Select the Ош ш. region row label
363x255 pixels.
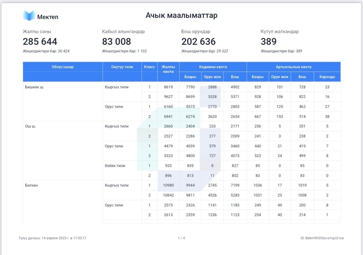[30, 126]
